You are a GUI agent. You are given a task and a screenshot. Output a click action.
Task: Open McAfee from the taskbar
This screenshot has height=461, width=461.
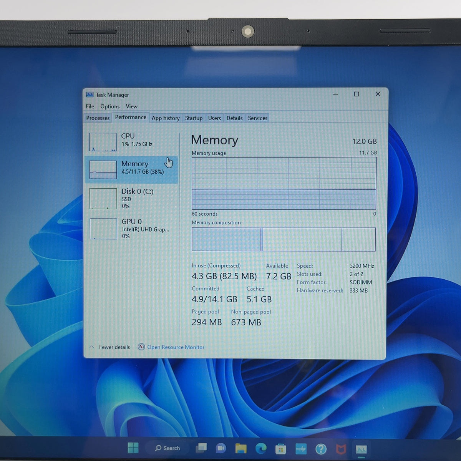click(341, 448)
